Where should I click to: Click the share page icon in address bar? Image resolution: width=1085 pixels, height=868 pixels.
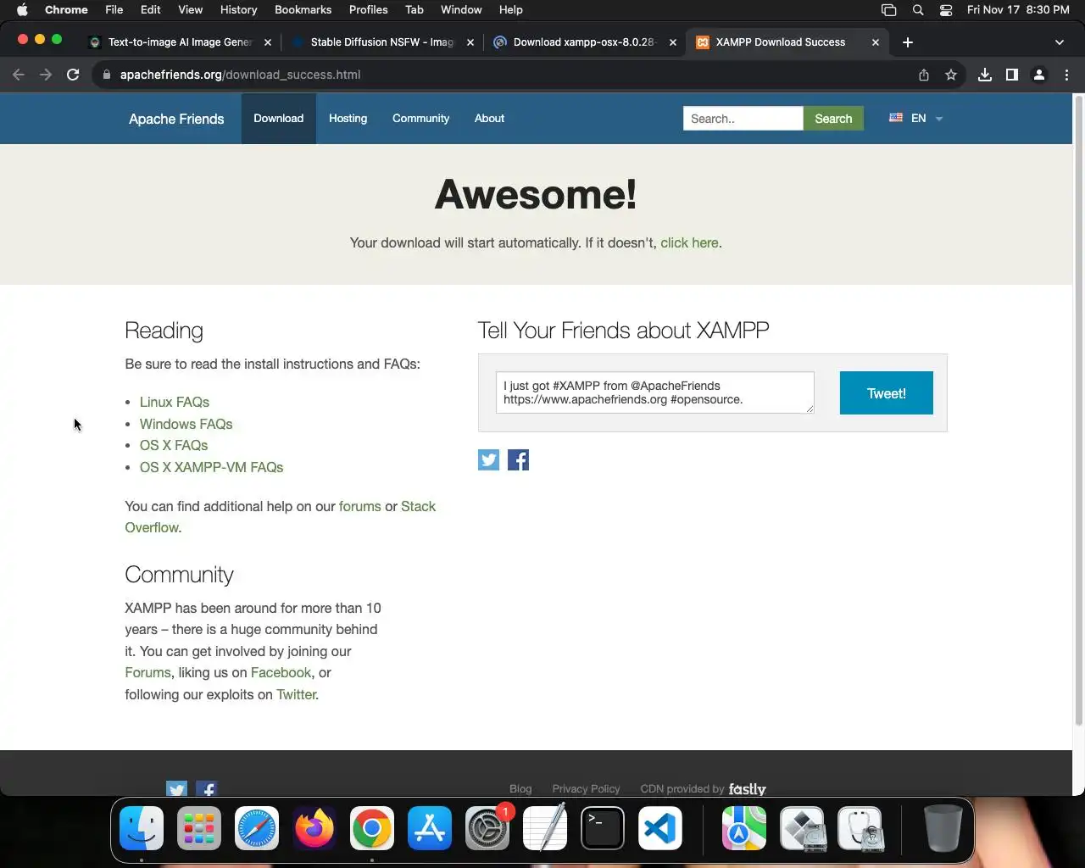924,75
